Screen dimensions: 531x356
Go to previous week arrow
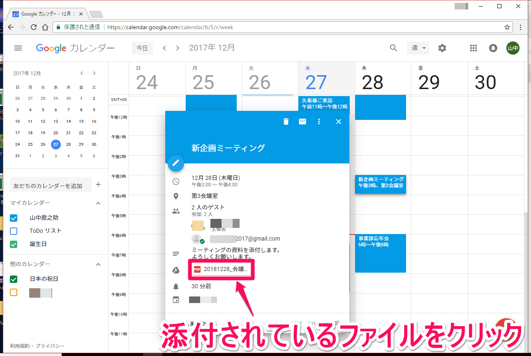pyautogui.click(x=164, y=48)
